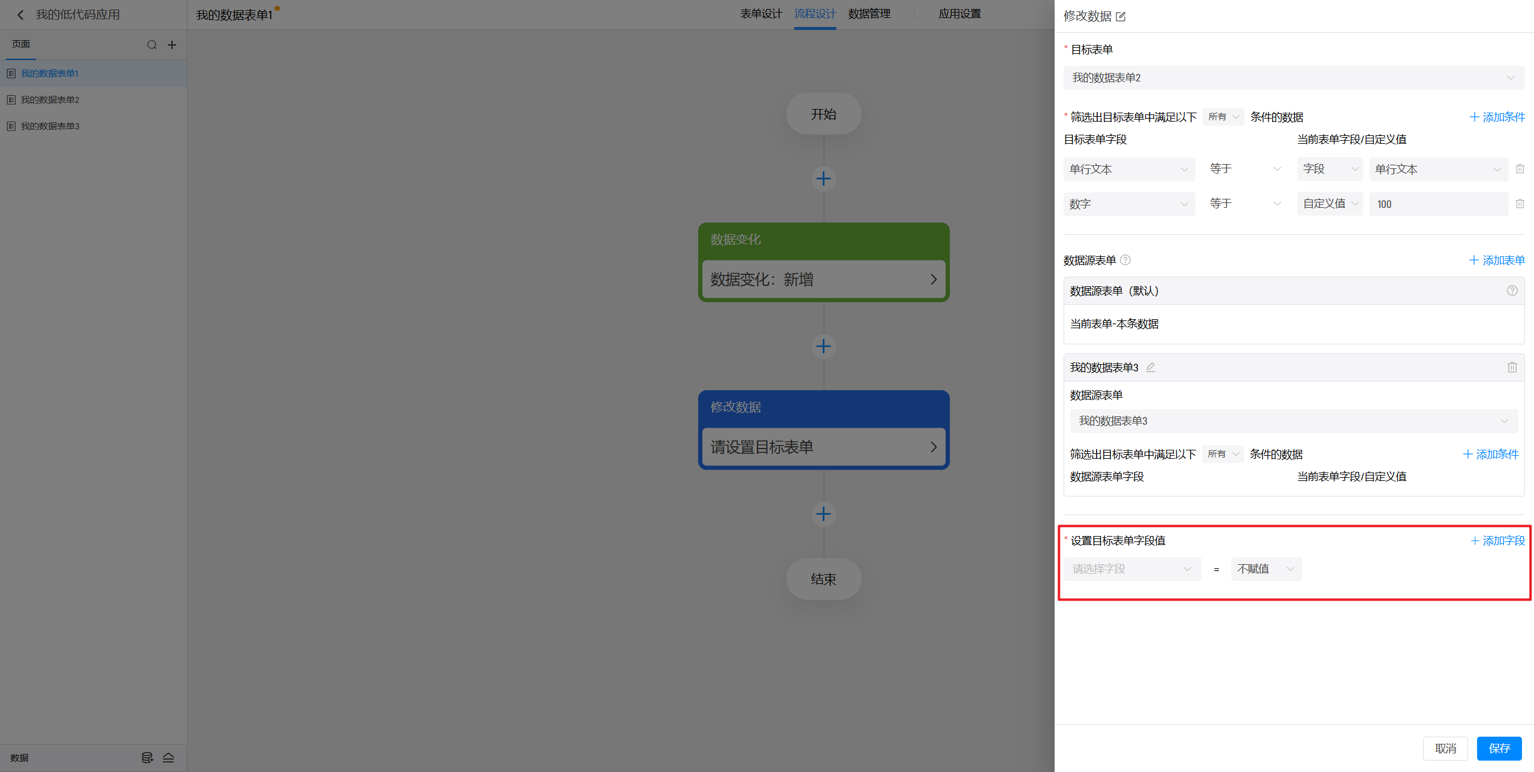Select 我的数据表单2 in the page list
Screen dimensions: 1534x772
[50, 100]
